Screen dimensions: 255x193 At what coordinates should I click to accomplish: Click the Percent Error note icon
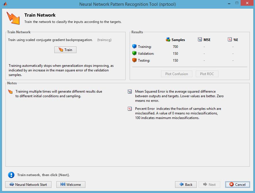pos(130,109)
